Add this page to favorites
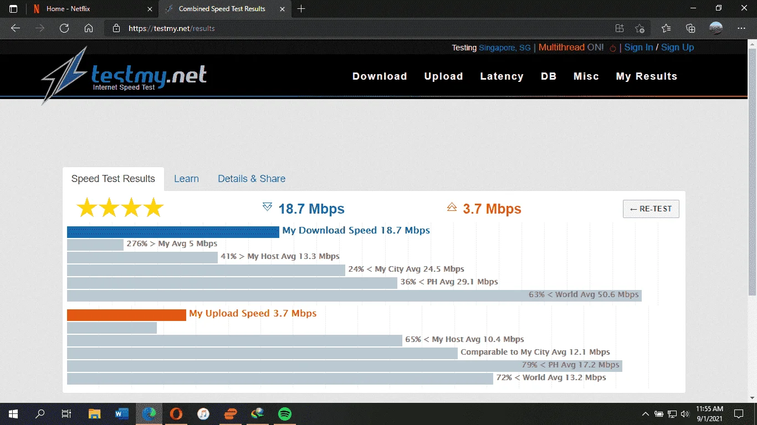 tap(640, 28)
